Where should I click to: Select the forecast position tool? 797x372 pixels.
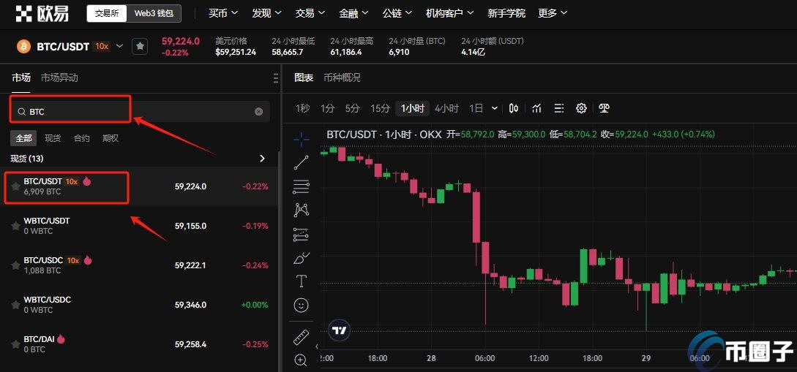(x=302, y=234)
